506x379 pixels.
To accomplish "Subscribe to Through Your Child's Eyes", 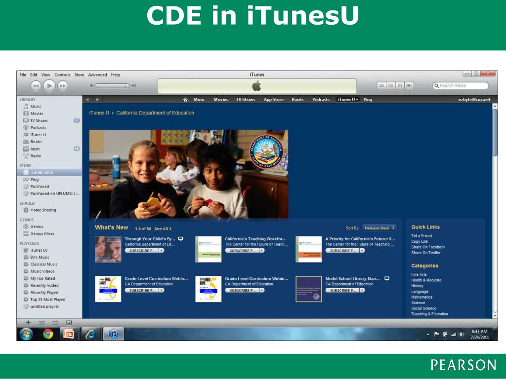I will point(142,250).
